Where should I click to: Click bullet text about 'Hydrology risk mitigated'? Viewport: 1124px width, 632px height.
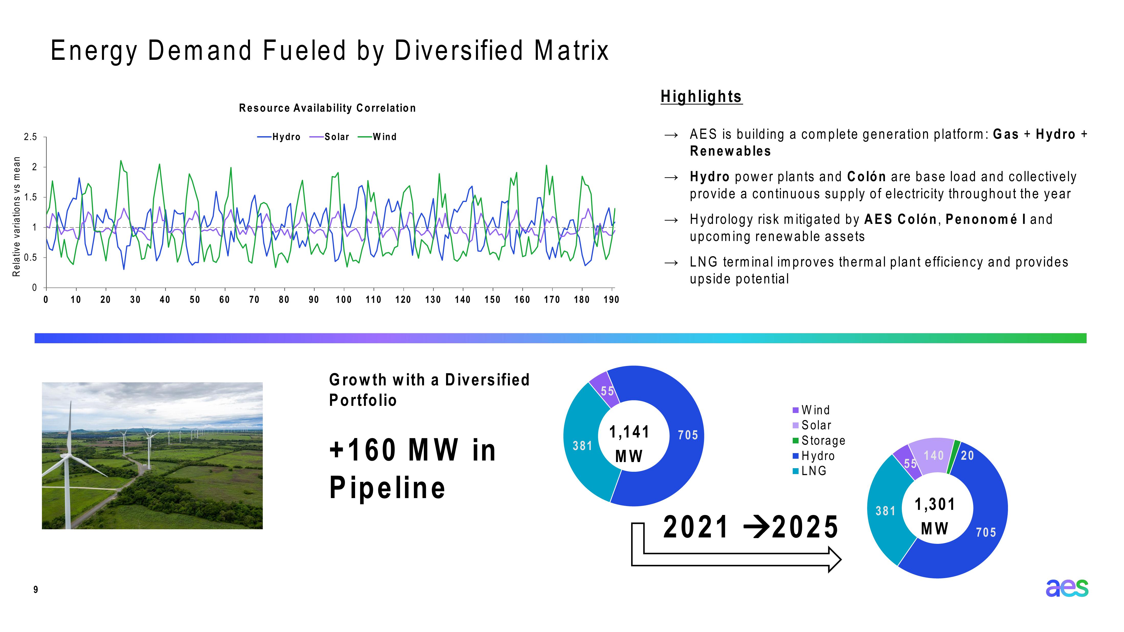click(x=871, y=228)
